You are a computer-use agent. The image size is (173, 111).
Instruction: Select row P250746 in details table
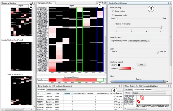(x=80, y=107)
